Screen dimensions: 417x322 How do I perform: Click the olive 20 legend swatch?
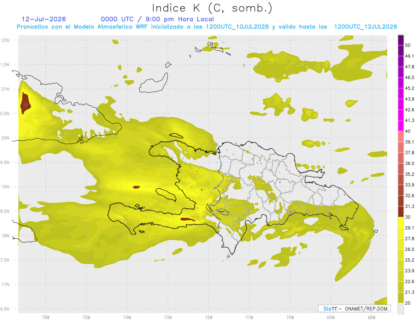pos(401,298)
